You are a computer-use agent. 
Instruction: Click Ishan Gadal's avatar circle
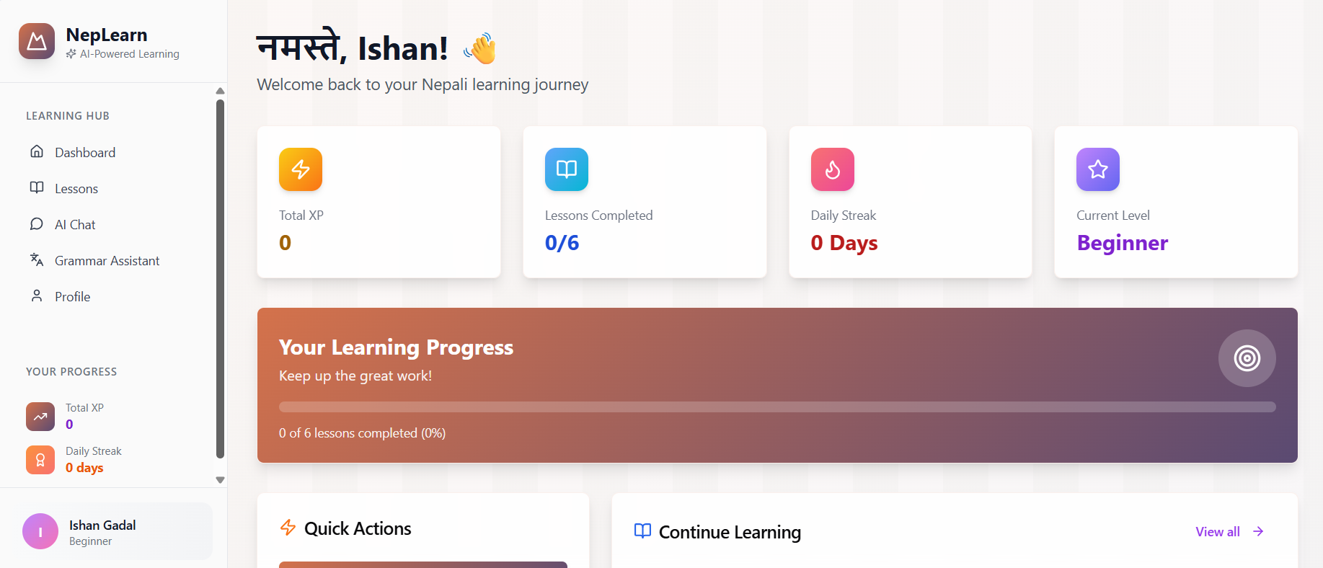pyautogui.click(x=40, y=531)
